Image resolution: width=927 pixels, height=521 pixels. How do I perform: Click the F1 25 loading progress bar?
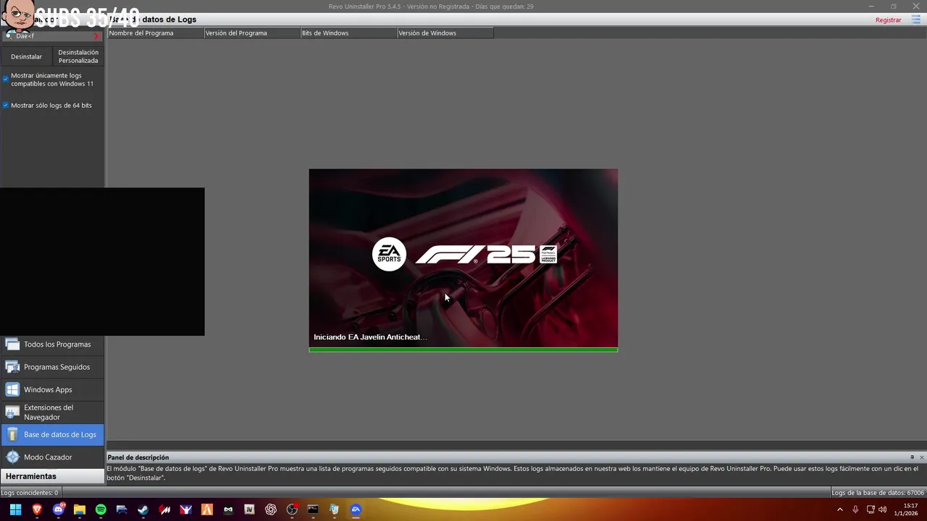pyautogui.click(x=463, y=350)
